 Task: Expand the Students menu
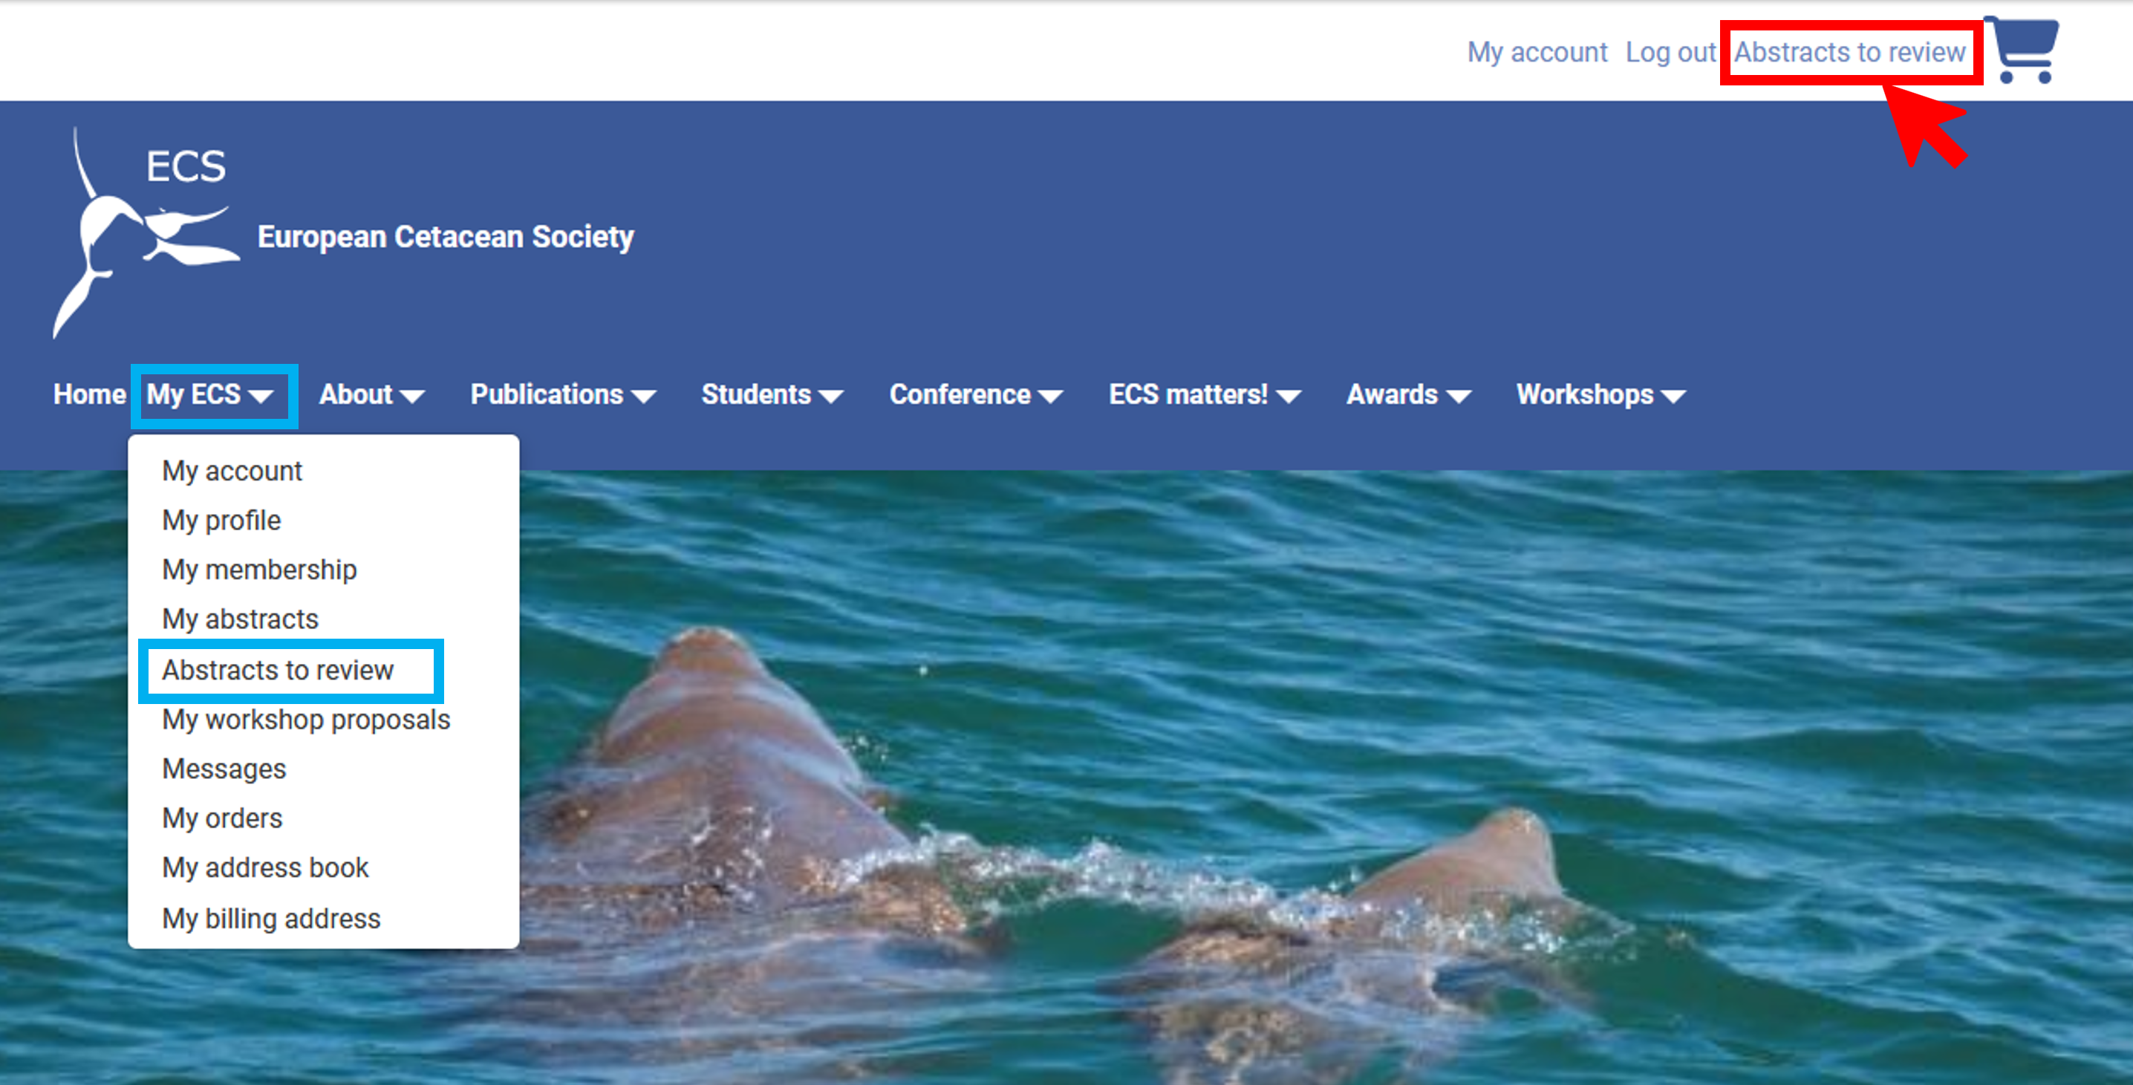(772, 394)
